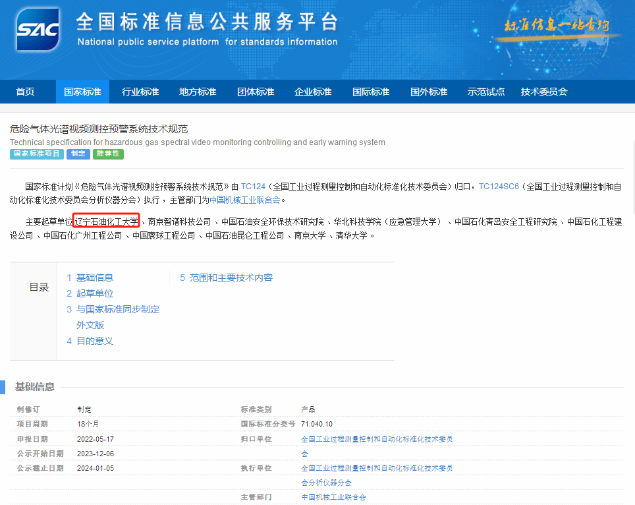Click the 国际标准分类号 field label
The height and width of the screenshot is (505, 635).
(x=268, y=424)
